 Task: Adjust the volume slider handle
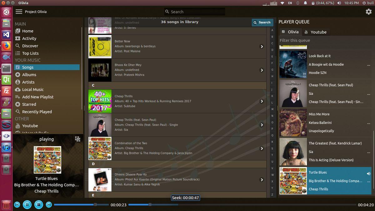95,205
